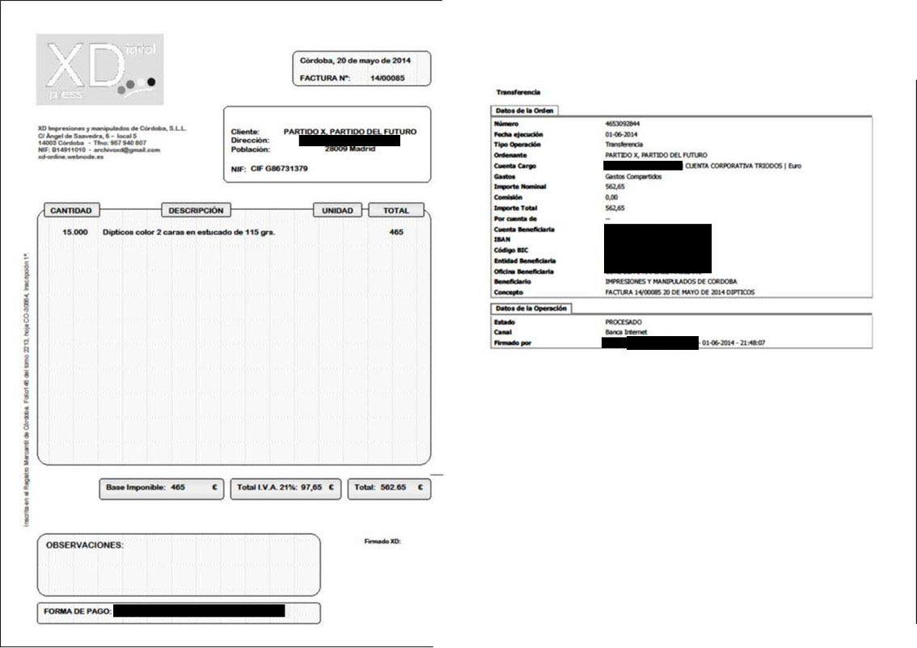Click the 'Cuenta Beneficiaria' label
The image size is (917, 648).
(524, 229)
